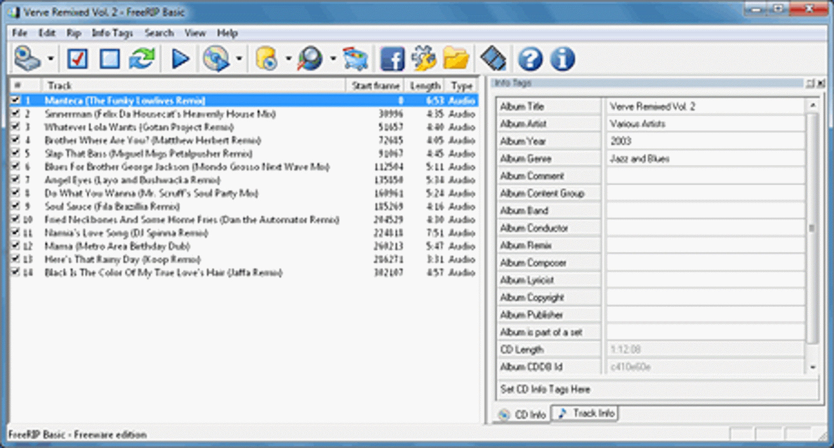Click the magnifier search icon

point(310,59)
